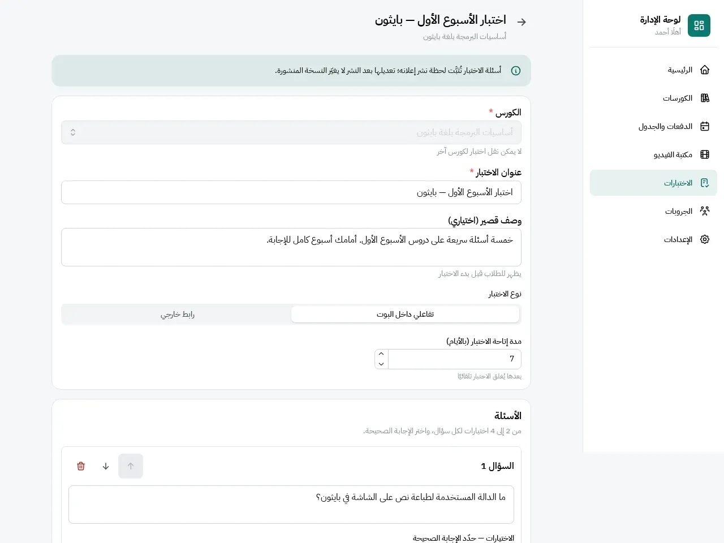This screenshot has height=543, width=724.
Task: Click the dashboard logo icon
Action: [x=699, y=25]
